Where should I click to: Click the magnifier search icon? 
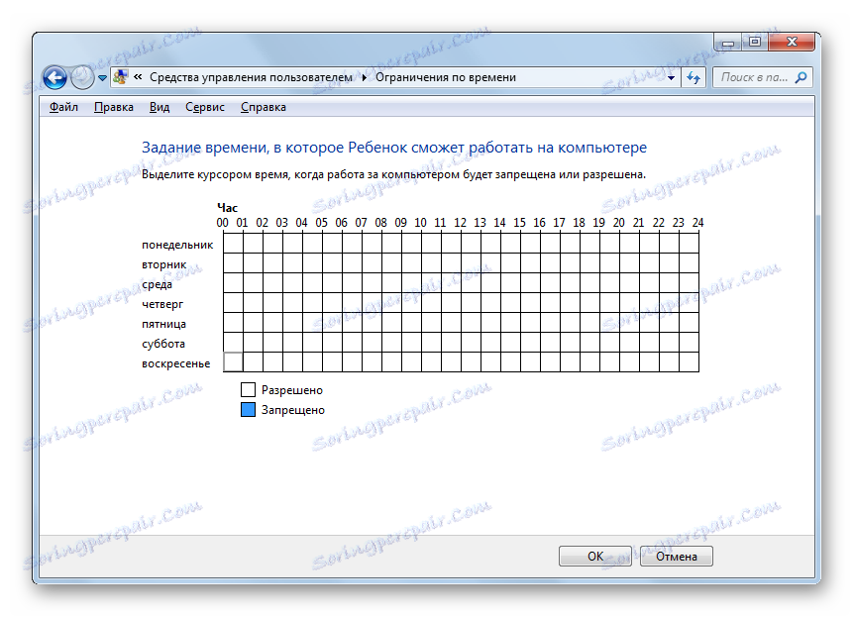pyautogui.click(x=801, y=78)
